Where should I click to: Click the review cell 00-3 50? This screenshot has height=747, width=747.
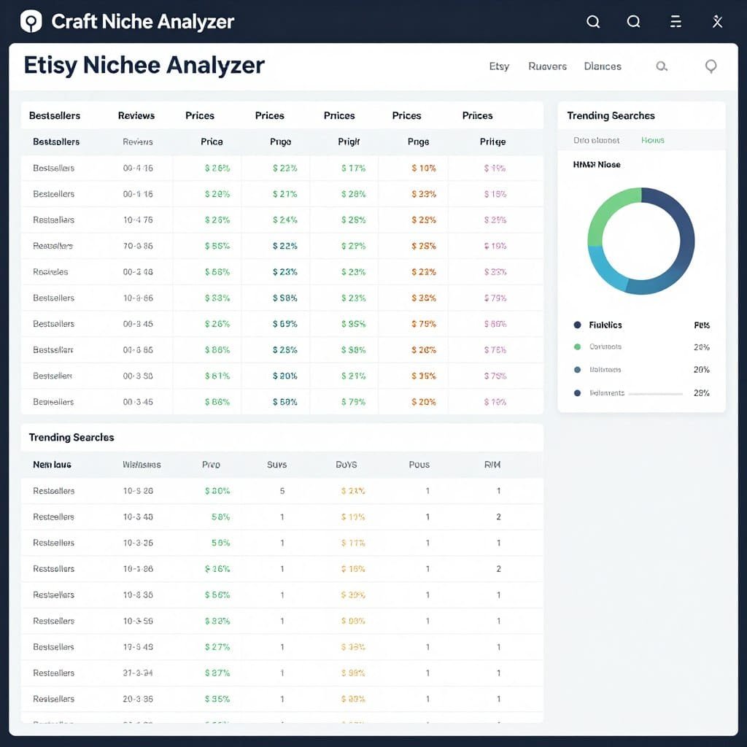point(138,376)
